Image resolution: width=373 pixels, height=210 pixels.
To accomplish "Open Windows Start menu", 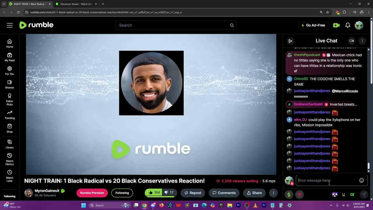I will pyautogui.click(x=84, y=205).
